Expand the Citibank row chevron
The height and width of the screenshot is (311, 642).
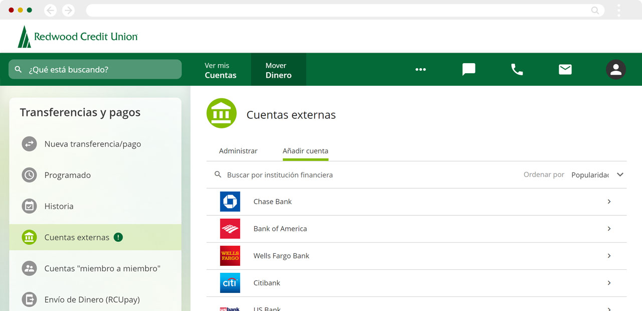[609, 283]
